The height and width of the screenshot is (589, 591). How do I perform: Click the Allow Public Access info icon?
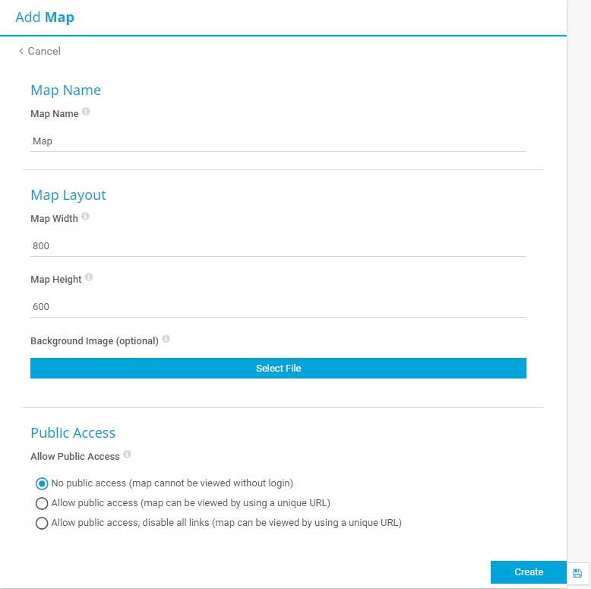point(127,454)
